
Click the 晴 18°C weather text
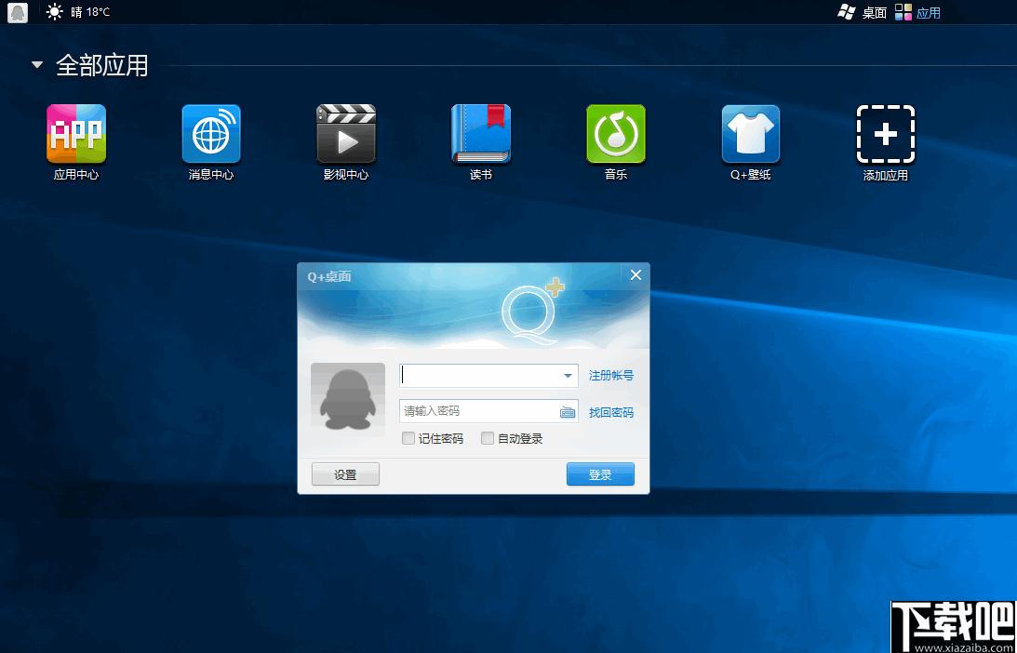point(90,12)
